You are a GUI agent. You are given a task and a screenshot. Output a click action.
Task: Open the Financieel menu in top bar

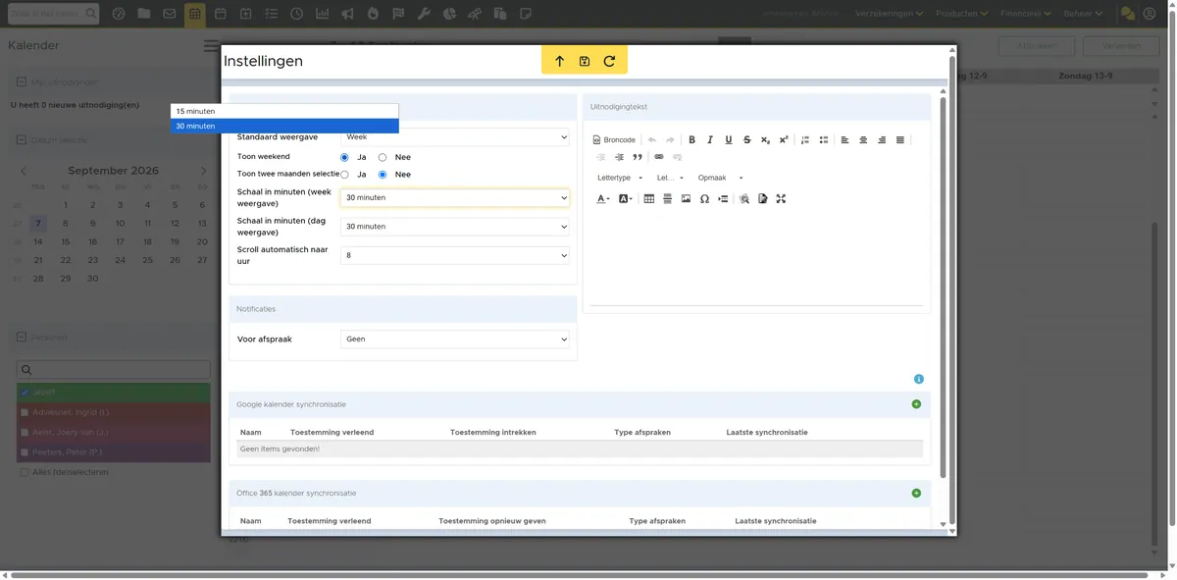pos(1026,15)
